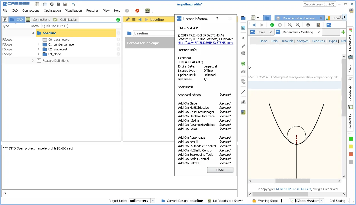Click the red stop icon in menu bar
356x205 pixels.
click(x=137, y=11)
